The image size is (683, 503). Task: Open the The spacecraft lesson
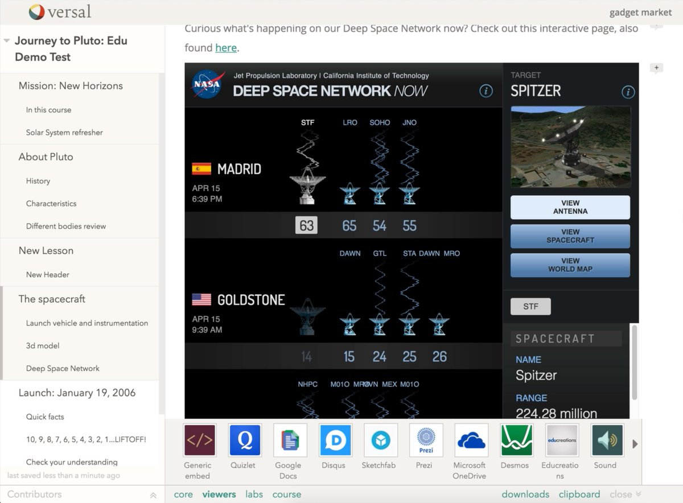(52, 299)
